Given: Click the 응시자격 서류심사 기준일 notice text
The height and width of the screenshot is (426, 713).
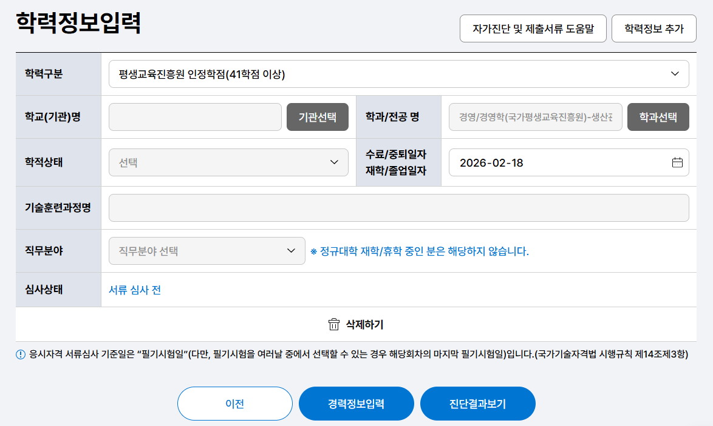Looking at the screenshot, I should pos(358,354).
